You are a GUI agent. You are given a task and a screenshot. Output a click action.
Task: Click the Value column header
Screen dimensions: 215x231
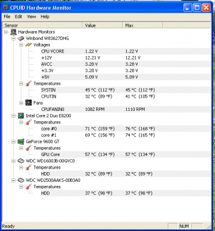click(103, 25)
